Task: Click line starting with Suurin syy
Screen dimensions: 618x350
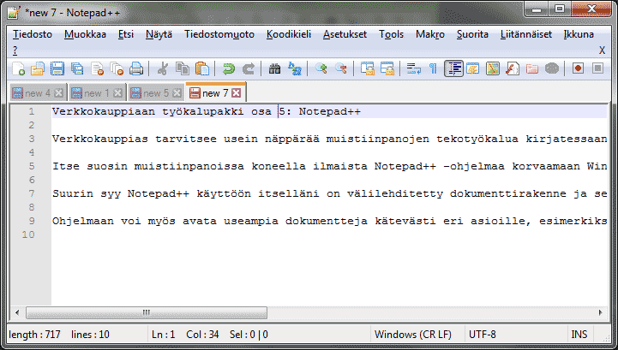Action: pos(329,193)
